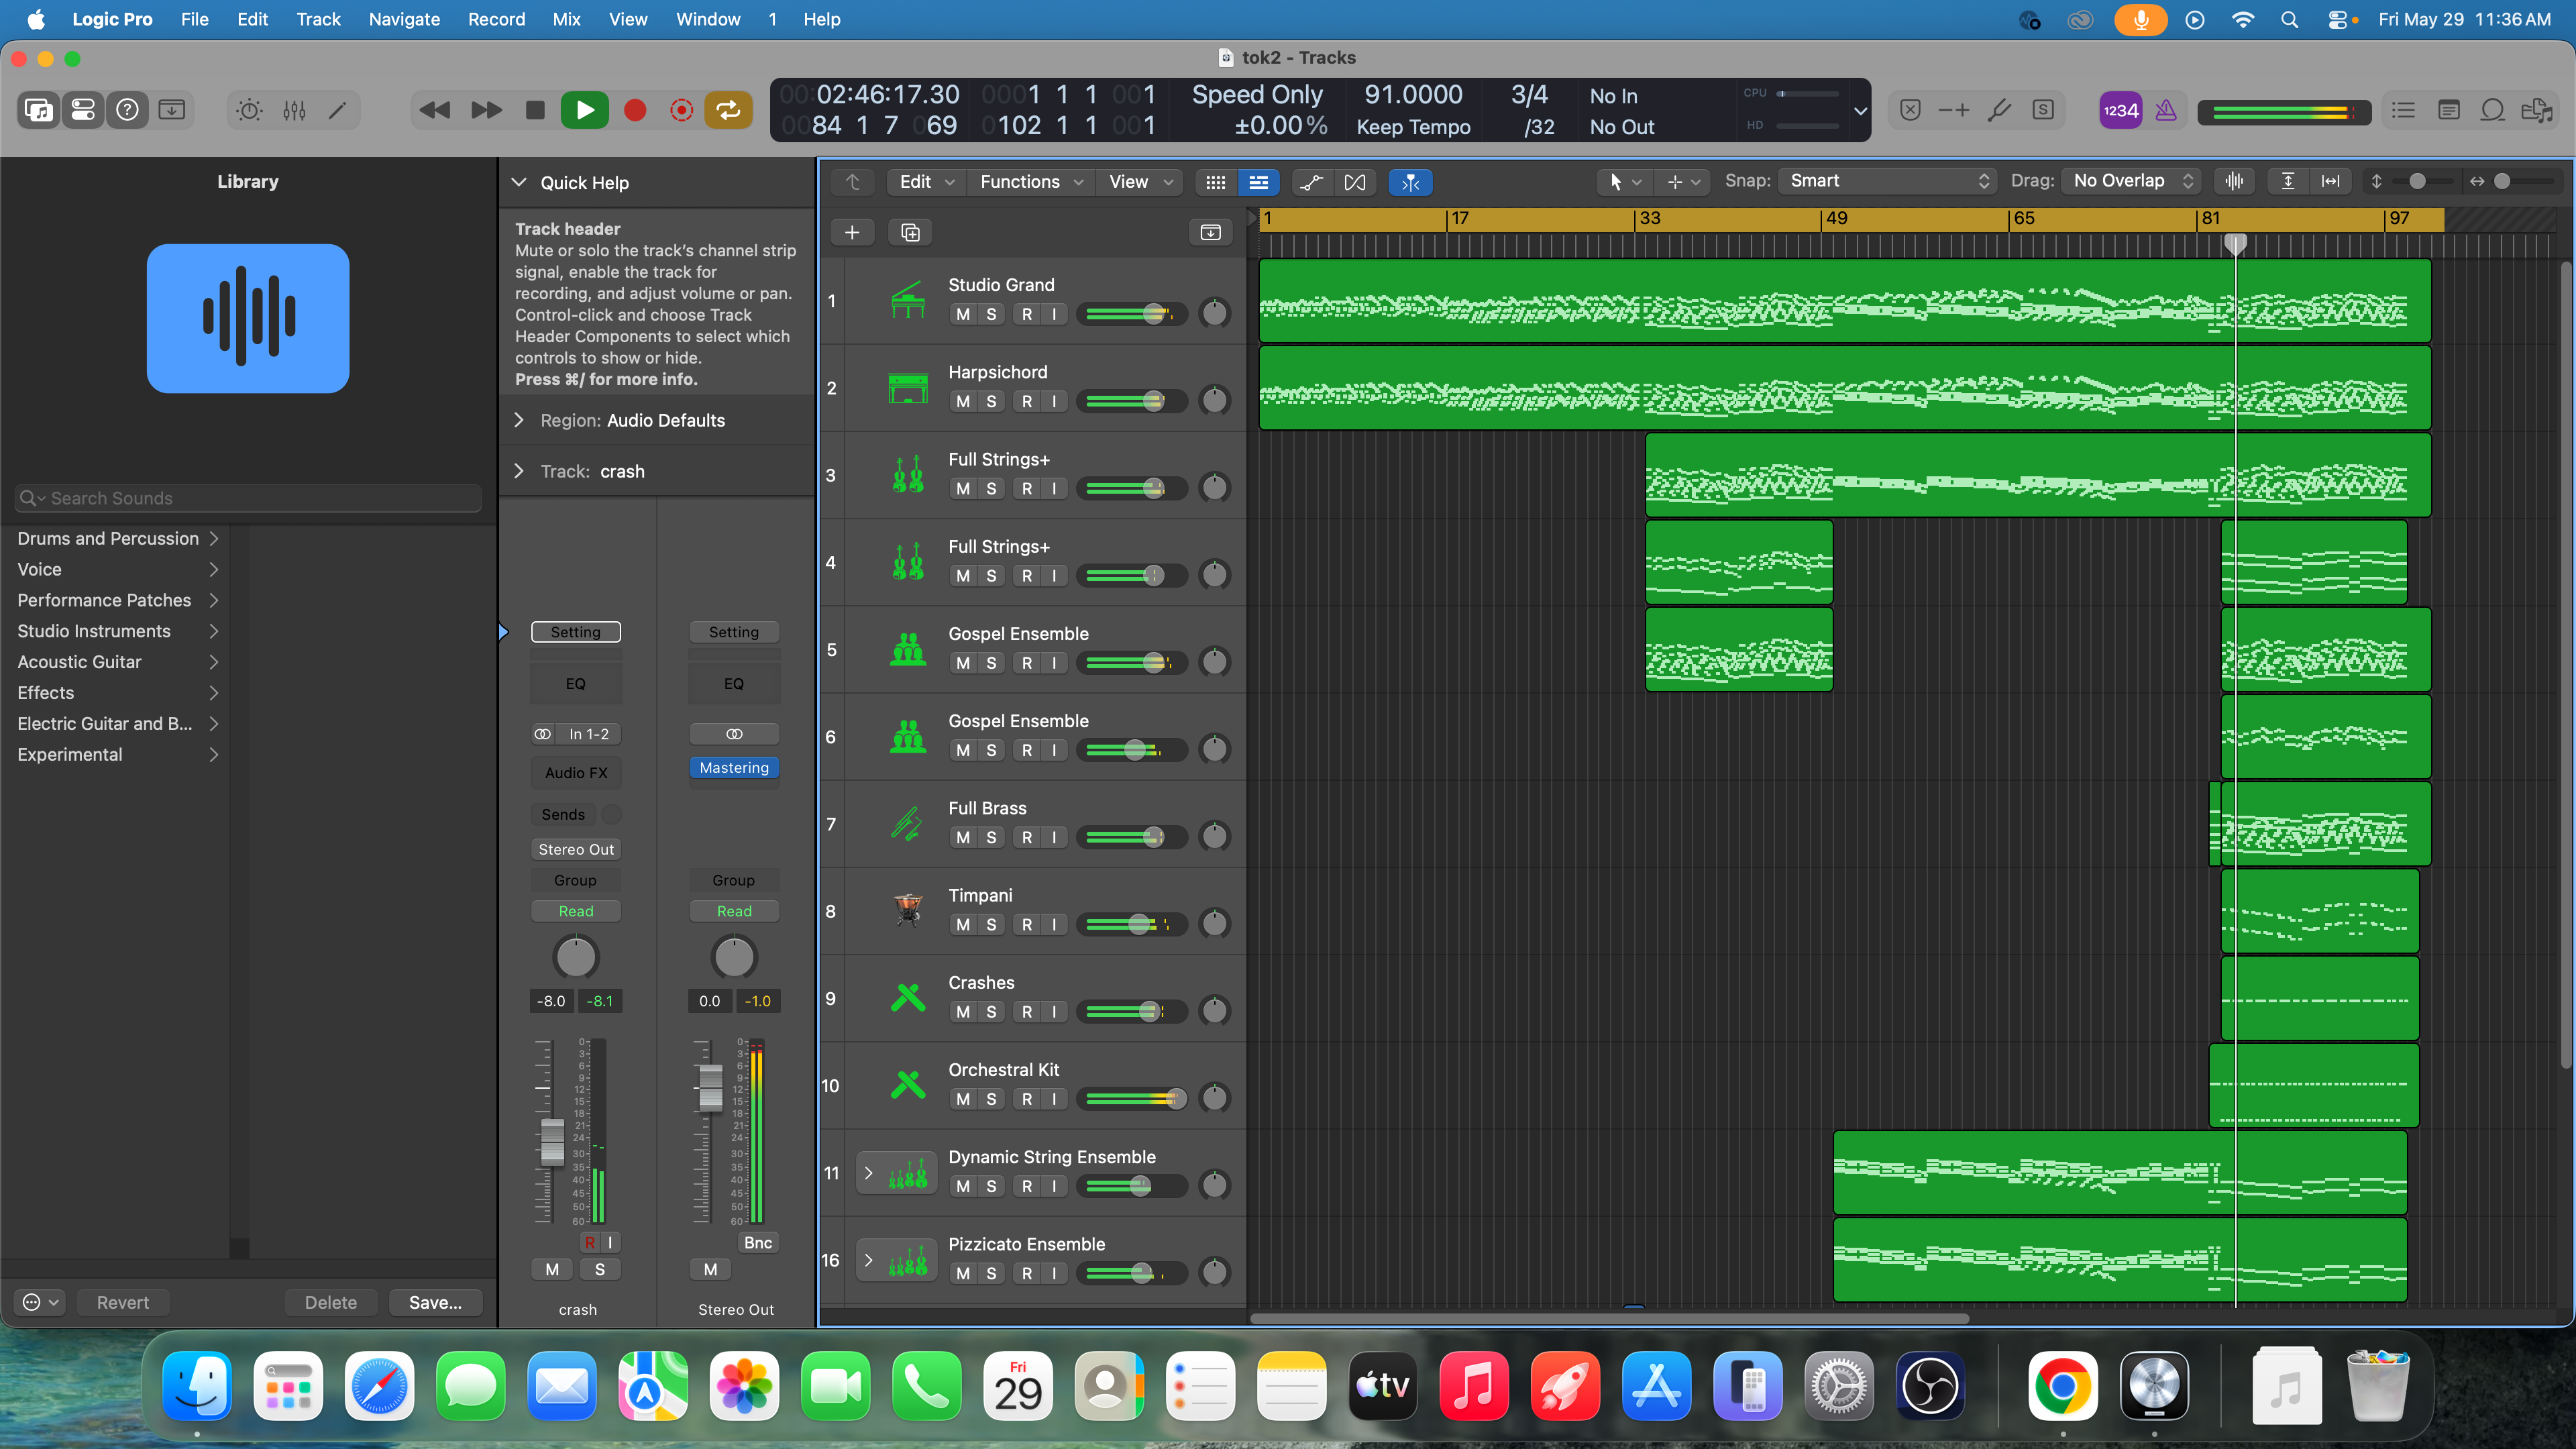2576x1449 pixels.
Task: Toggle the Library button in the control bar
Action: point(39,110)
